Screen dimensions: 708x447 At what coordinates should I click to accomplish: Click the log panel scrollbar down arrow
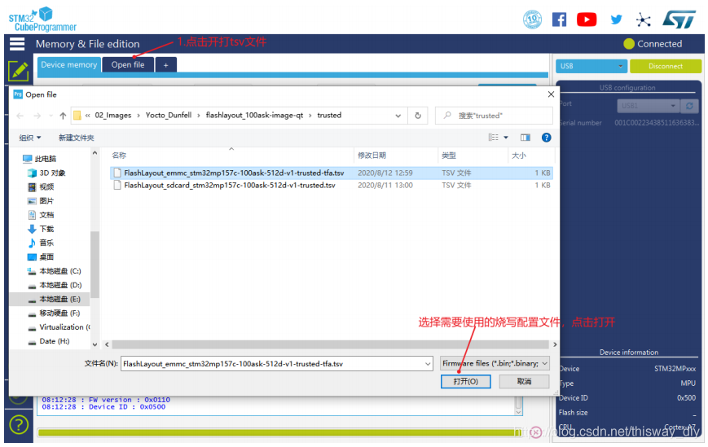pyautogui.click(x=519, y=412)
